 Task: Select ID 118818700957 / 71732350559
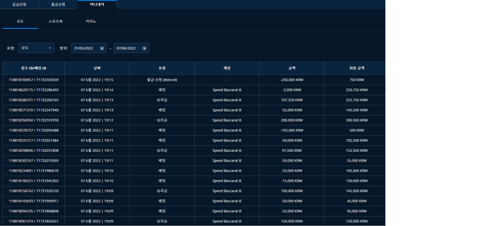coord(34,80)
